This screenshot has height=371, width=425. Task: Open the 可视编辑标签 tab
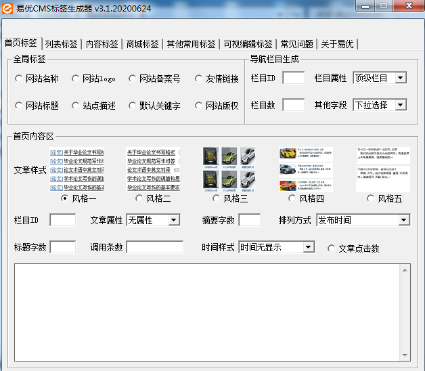(248, 44)
